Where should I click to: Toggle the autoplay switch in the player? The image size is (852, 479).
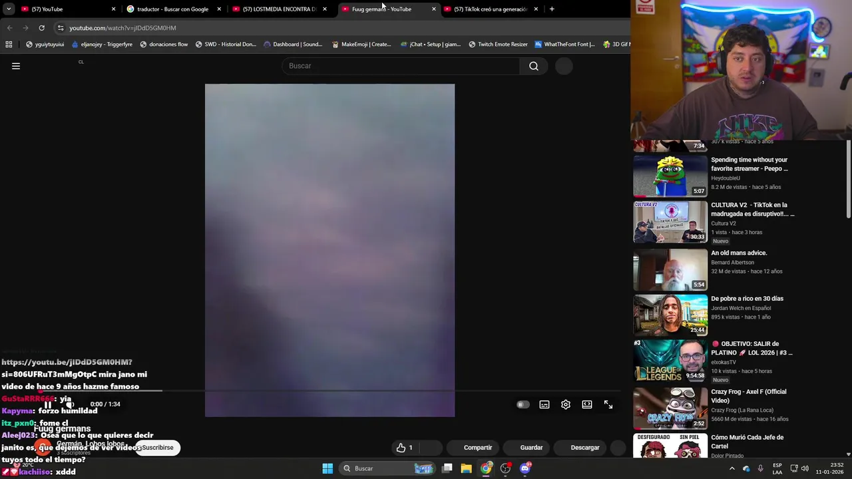(x=523, y=404)
